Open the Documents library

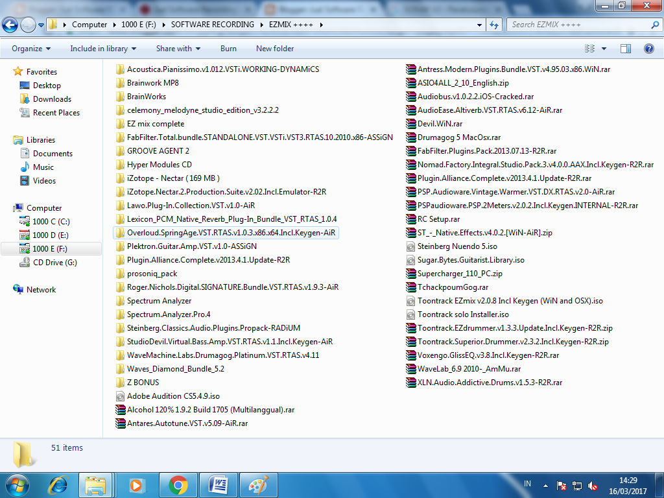(53, 153)
